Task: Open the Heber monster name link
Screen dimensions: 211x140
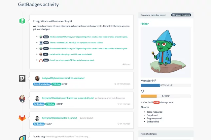Action: click(145, 24)
